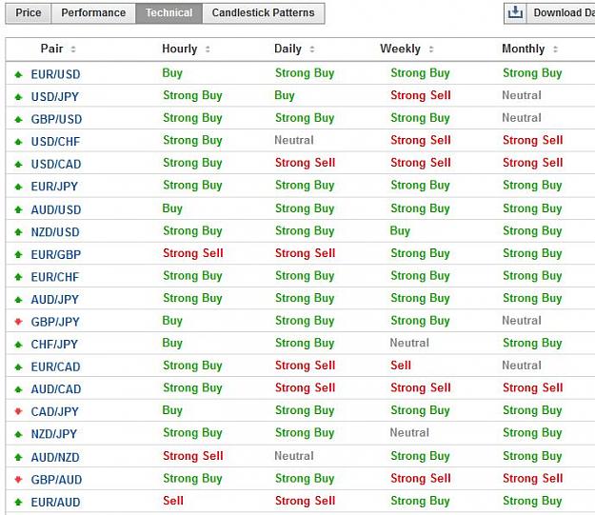The height and width of the screenshot is (515, 595).
Task: Click the green up arrow beside AUD/NZD
Action: (x=18, y=457)
